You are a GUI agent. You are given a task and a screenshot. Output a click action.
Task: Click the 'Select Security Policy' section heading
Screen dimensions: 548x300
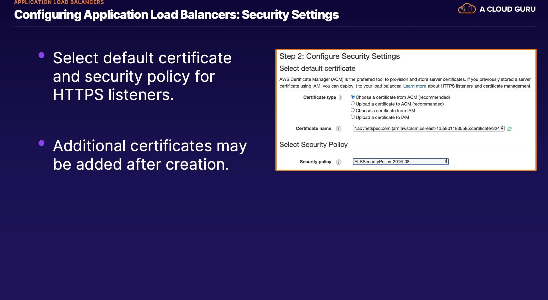pos(313,145)
